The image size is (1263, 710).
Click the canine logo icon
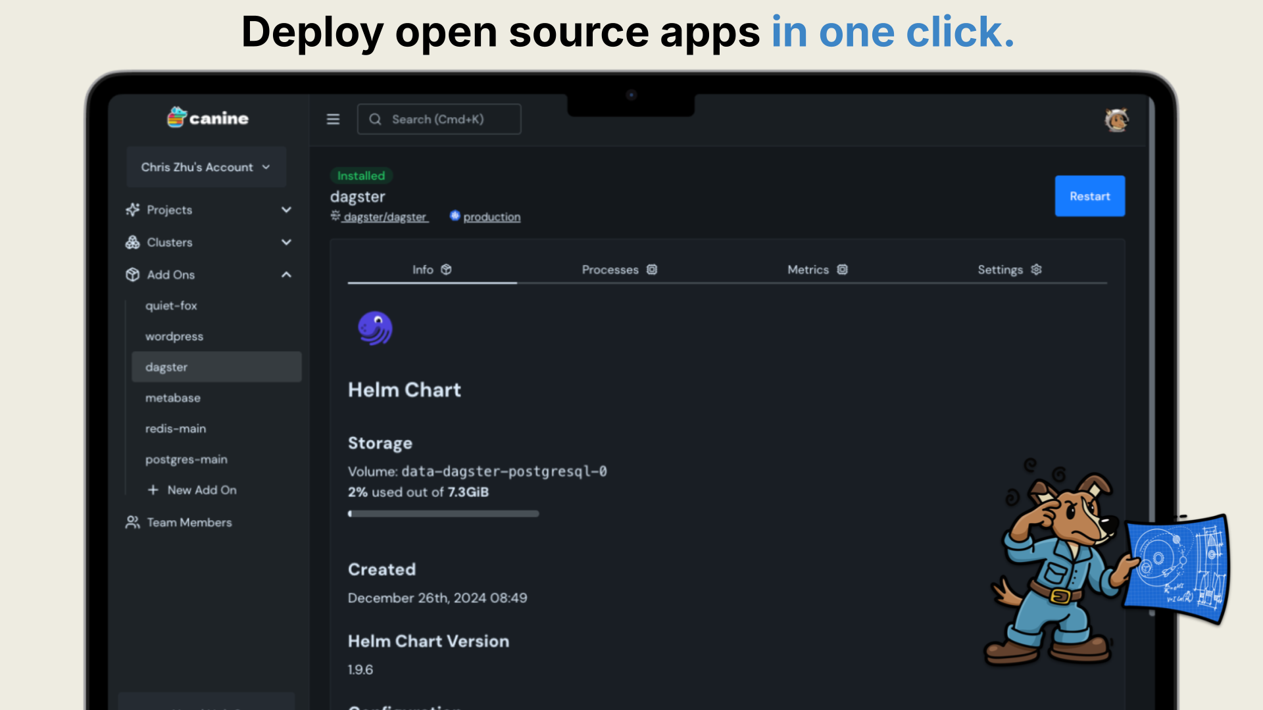pos(177,118)
